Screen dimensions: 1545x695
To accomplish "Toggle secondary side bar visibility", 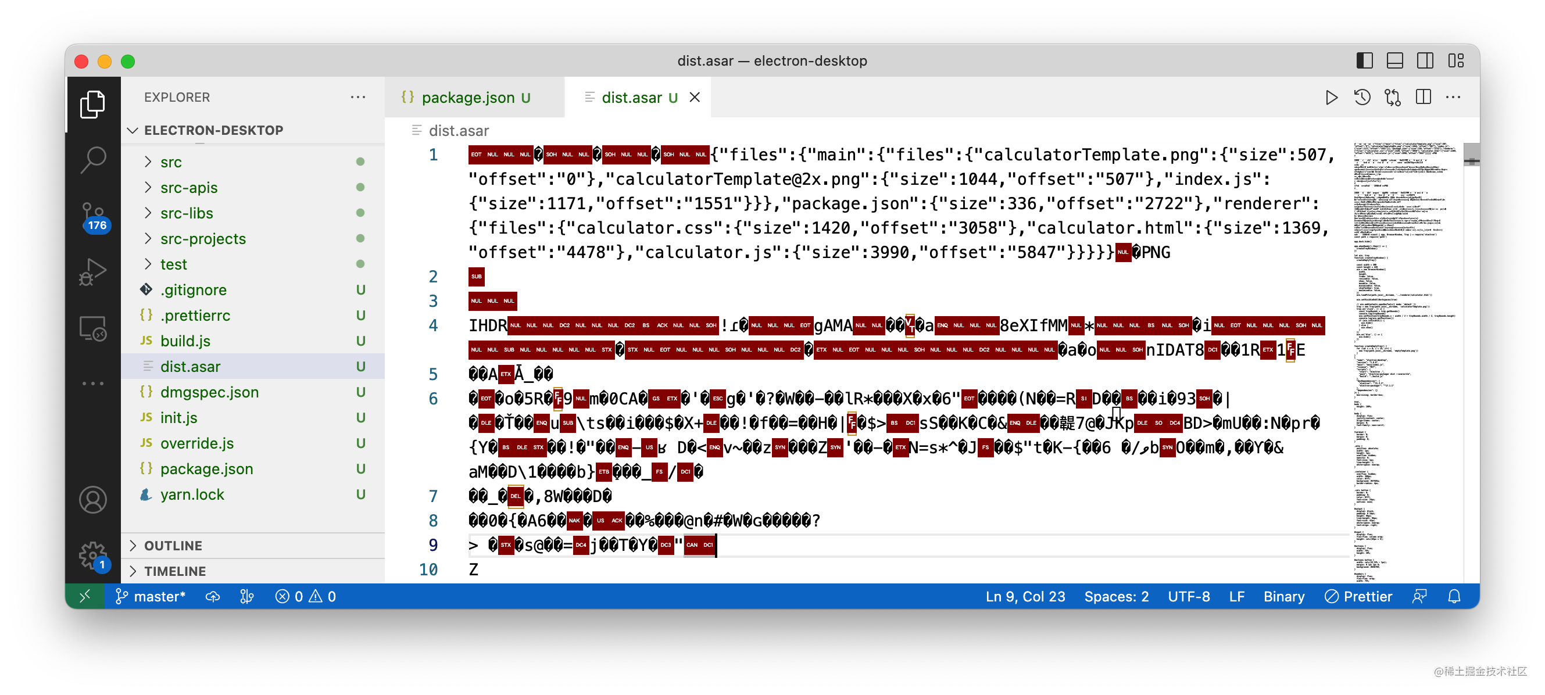I will pyautogui.click(x=1426, y=60).
